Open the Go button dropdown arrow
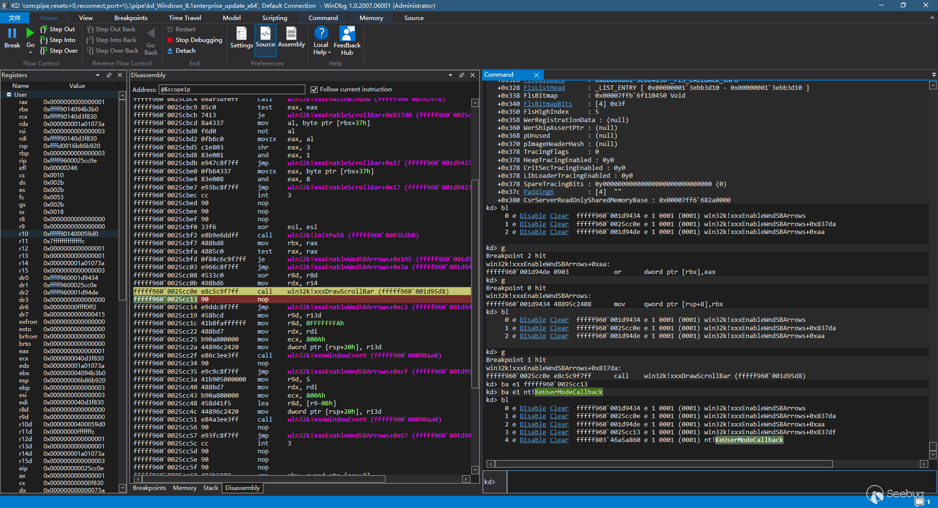Image resolution: width=938 pixels, height=508 pixels. coord(30,52)
